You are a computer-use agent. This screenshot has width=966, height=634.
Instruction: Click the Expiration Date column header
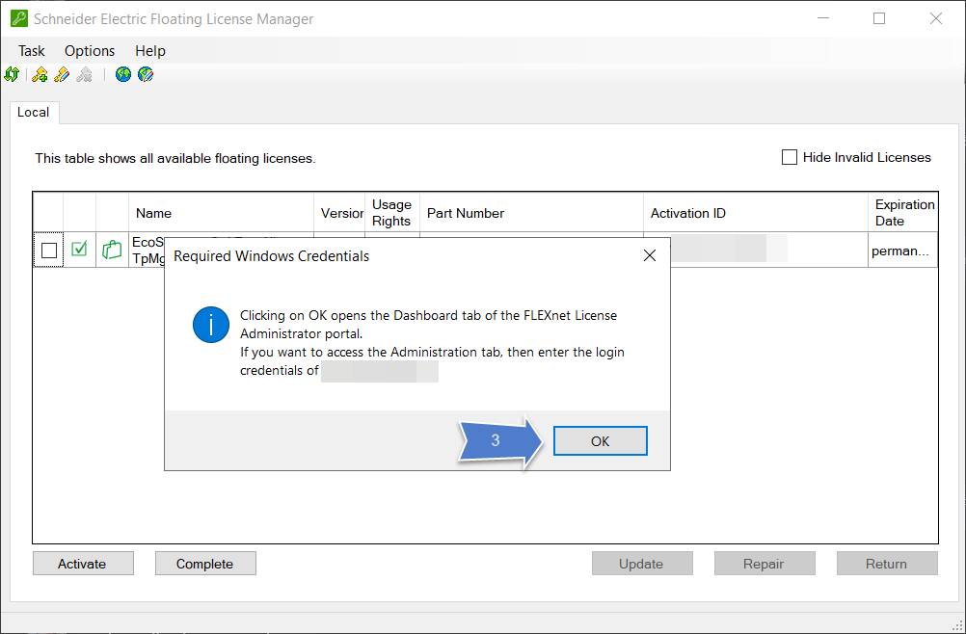tap(903, 213)
